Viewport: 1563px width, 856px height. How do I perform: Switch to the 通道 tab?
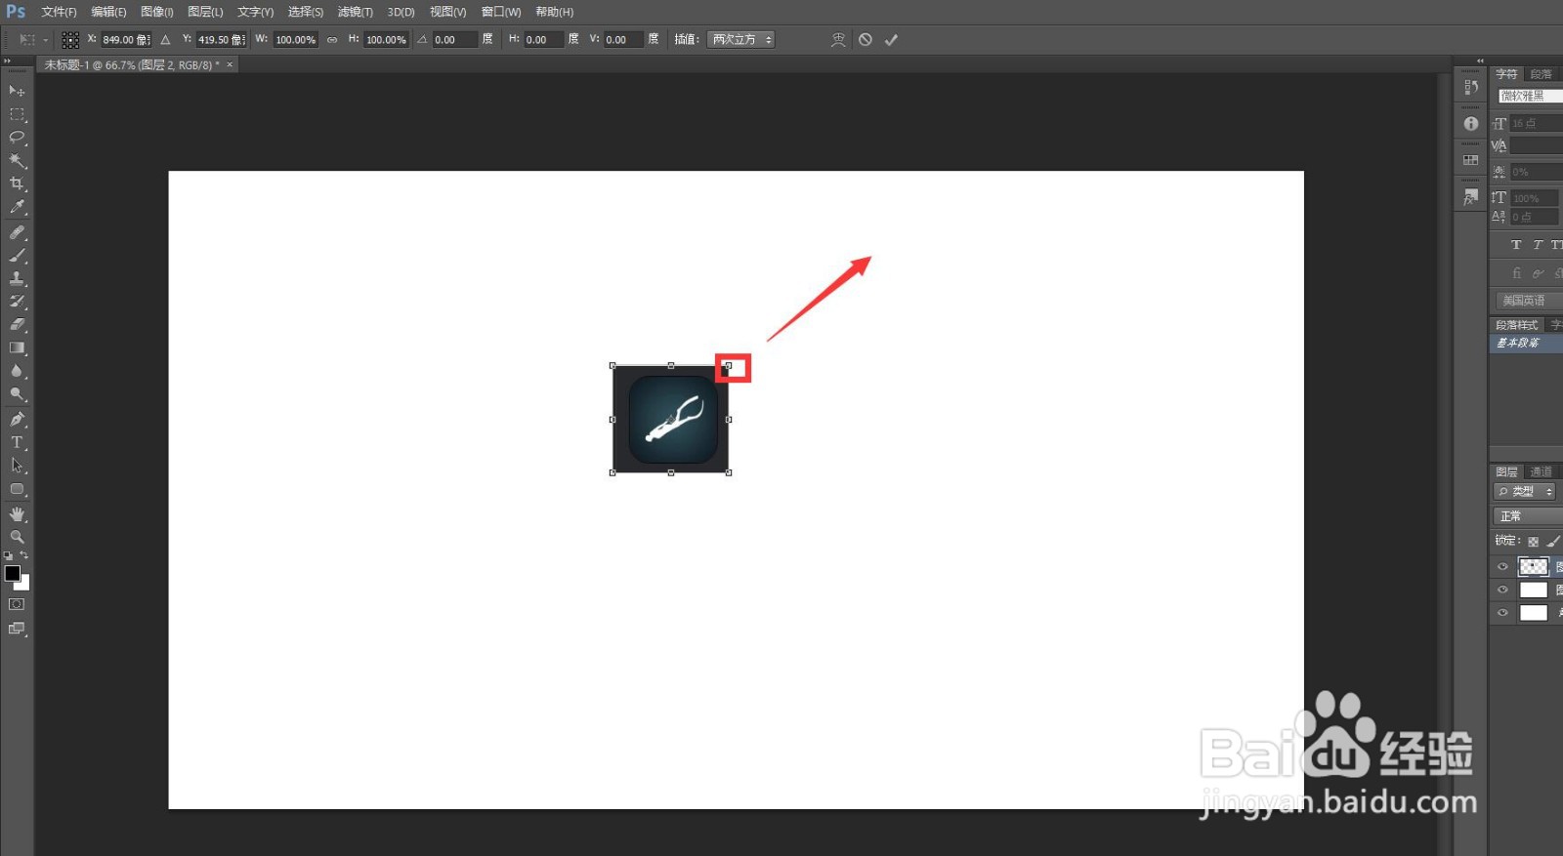[x=1541, y=472]
